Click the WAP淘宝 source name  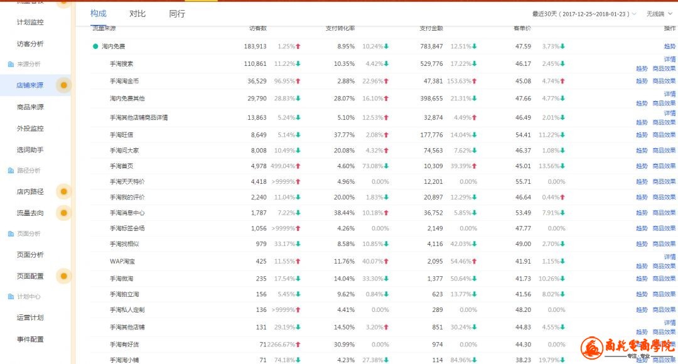pos(122,261)
